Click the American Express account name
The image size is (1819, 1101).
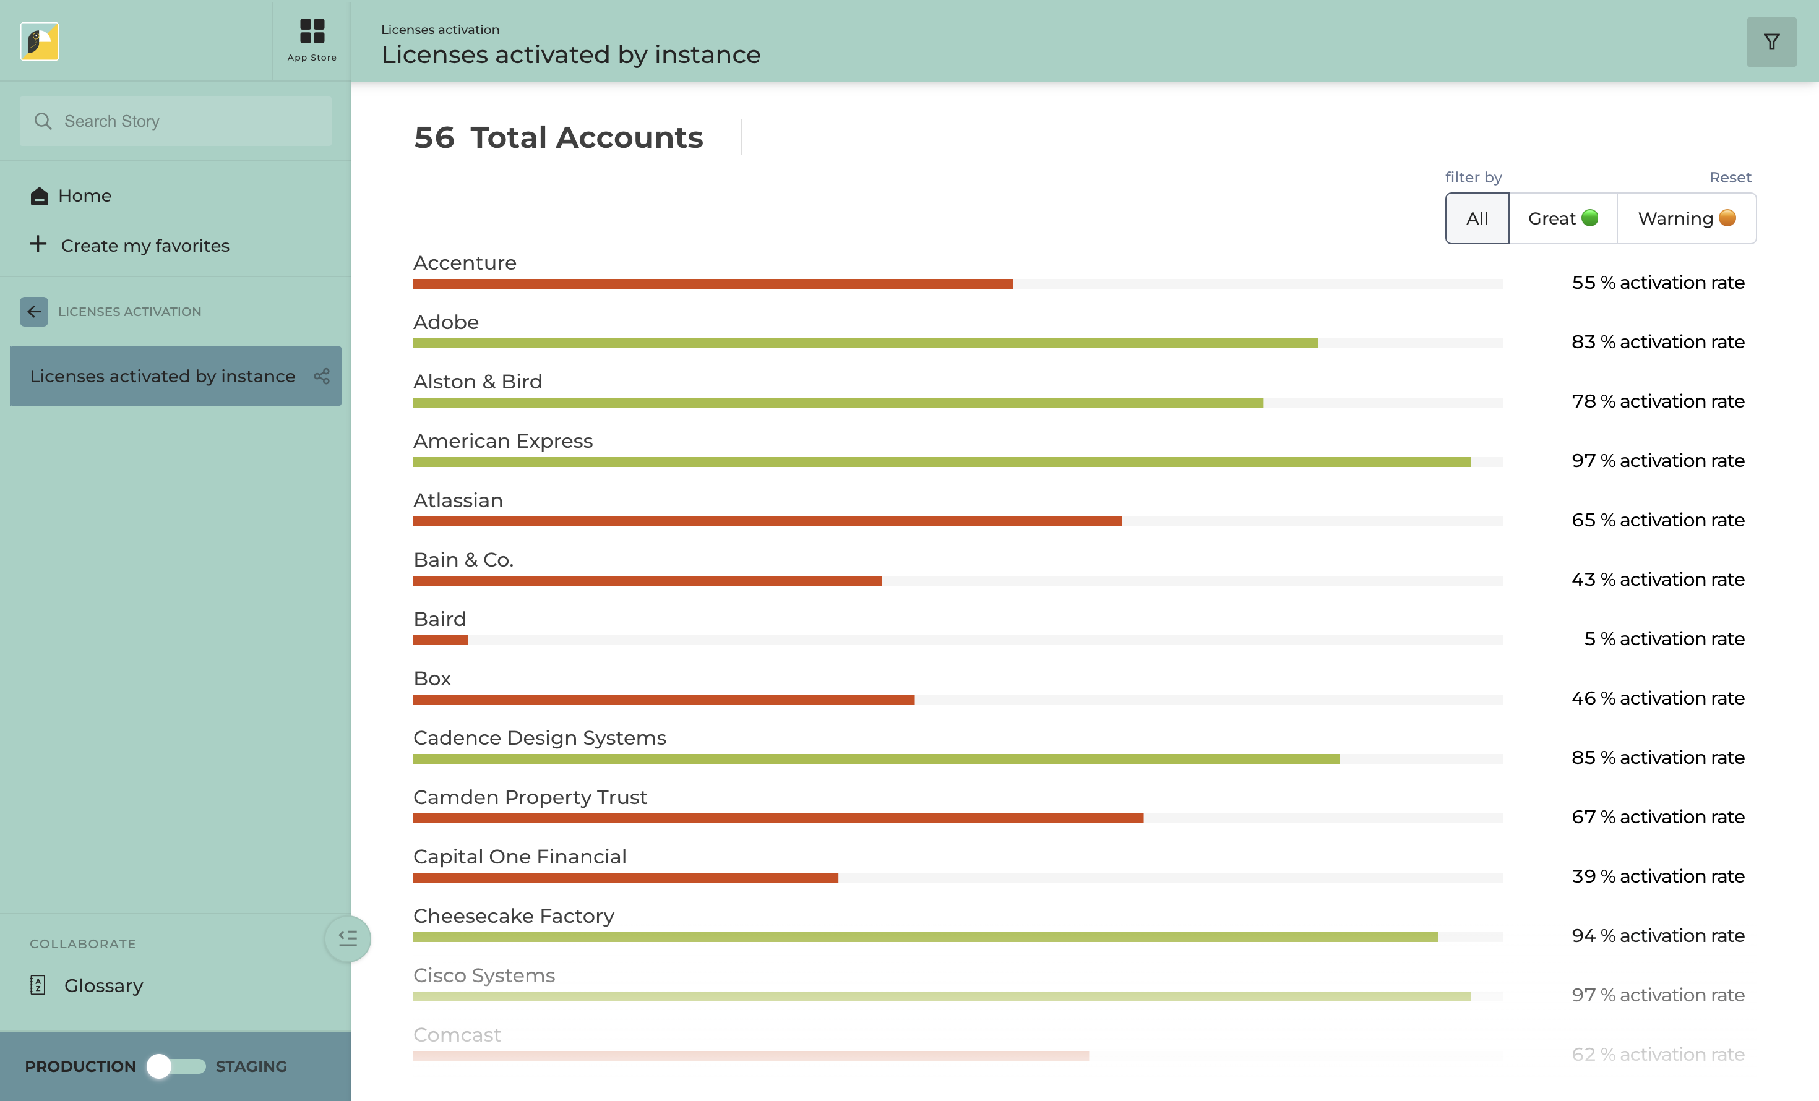pyautogui.click(x=503, y=441)
